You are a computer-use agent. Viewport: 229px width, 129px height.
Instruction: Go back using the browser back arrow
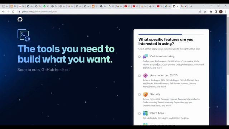(x=3, y=11)
